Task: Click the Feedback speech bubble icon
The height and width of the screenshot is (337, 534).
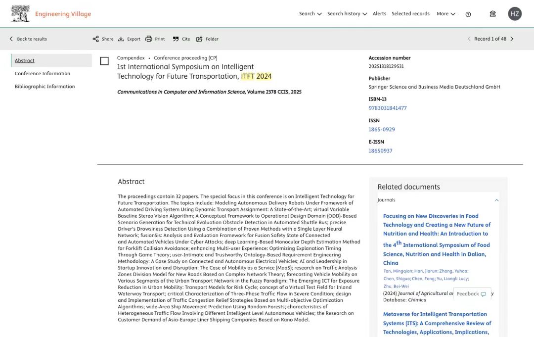Action: pyautogui.click(x=483, y=294)
